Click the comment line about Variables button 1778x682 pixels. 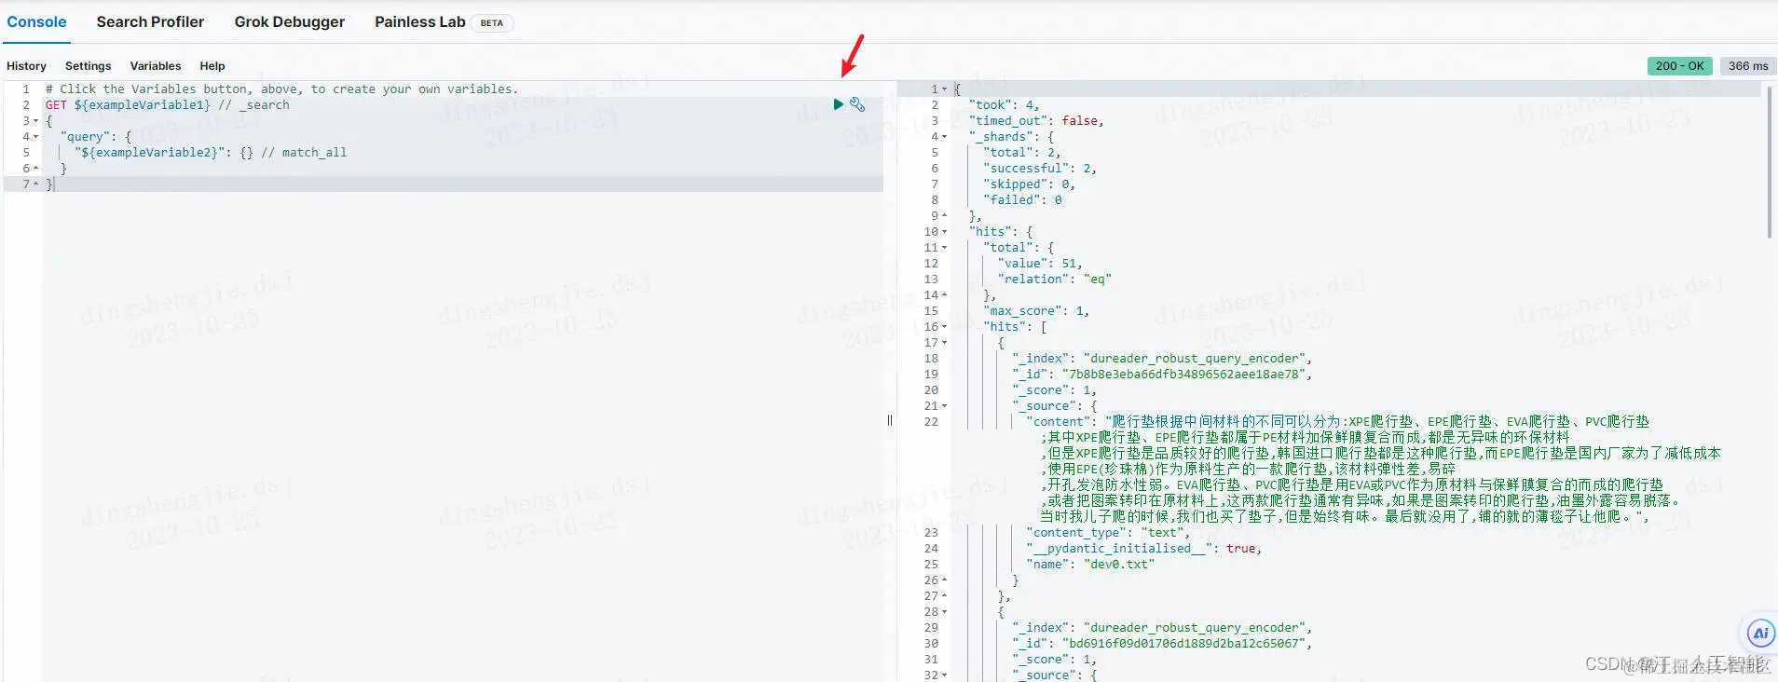pos(281,89)
